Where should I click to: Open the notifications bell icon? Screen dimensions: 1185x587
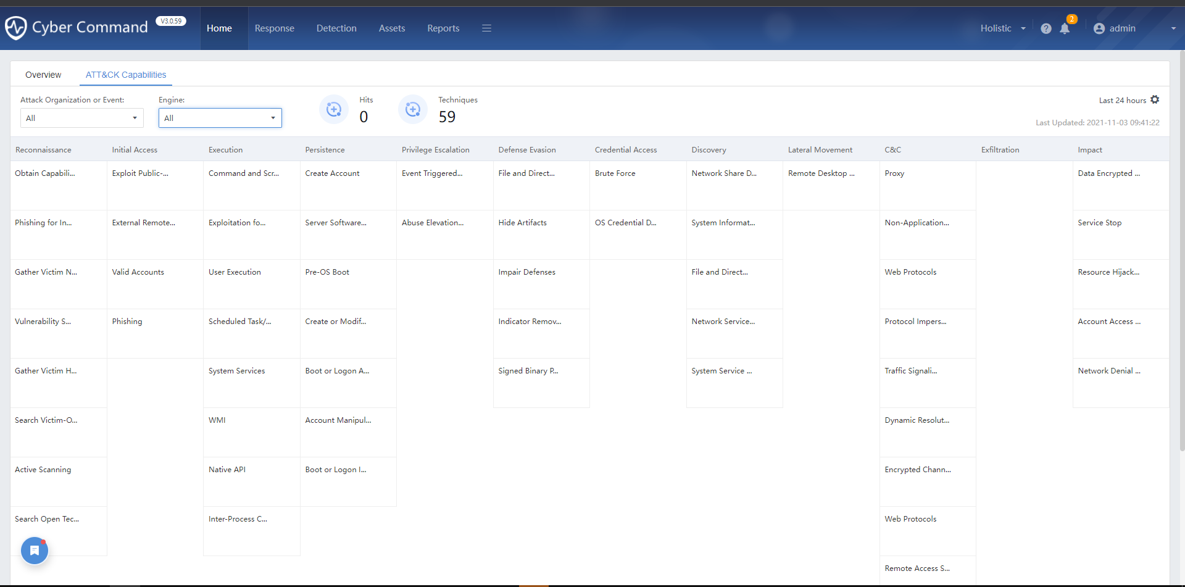tap(1065, 28)
